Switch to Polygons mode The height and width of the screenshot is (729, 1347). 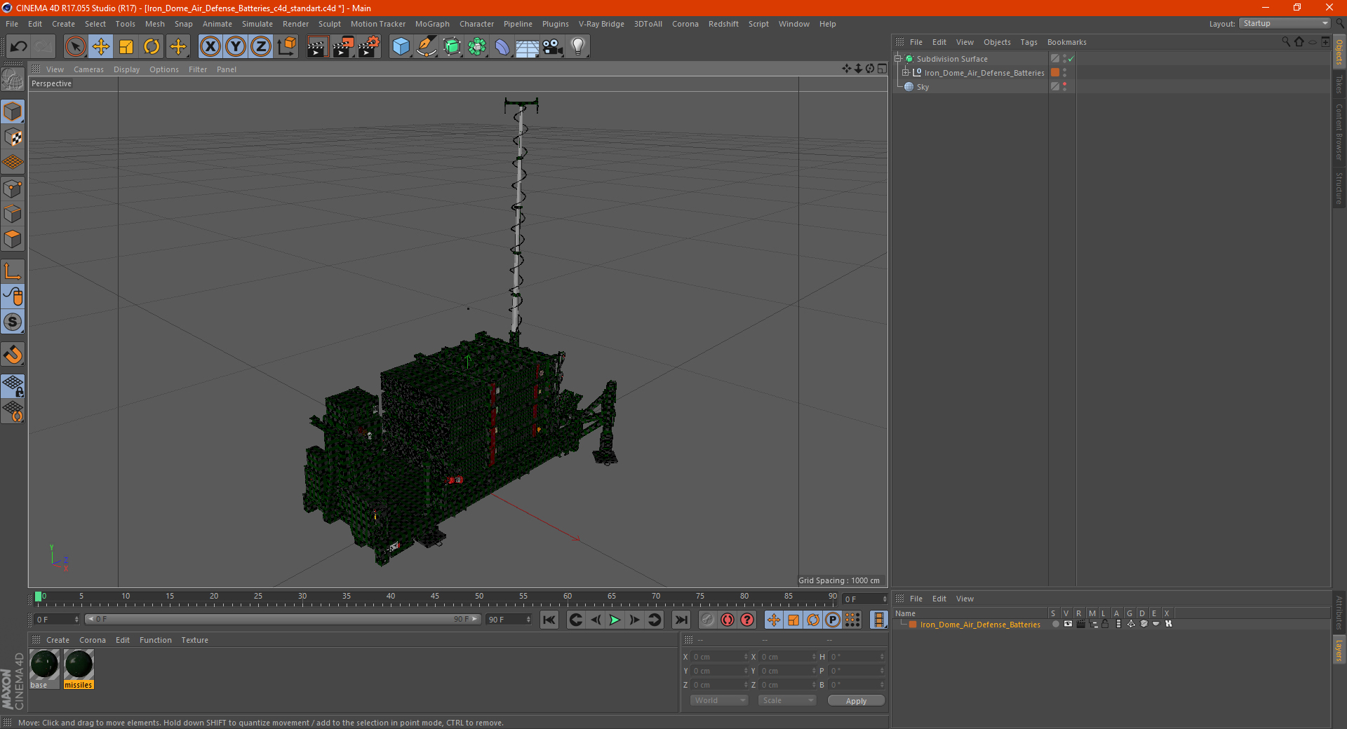click(13, 239)
